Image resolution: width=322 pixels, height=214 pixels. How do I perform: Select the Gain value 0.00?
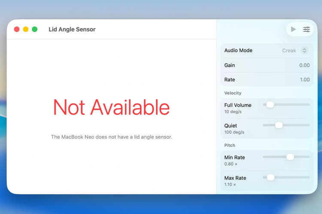[x=304, y=65]
